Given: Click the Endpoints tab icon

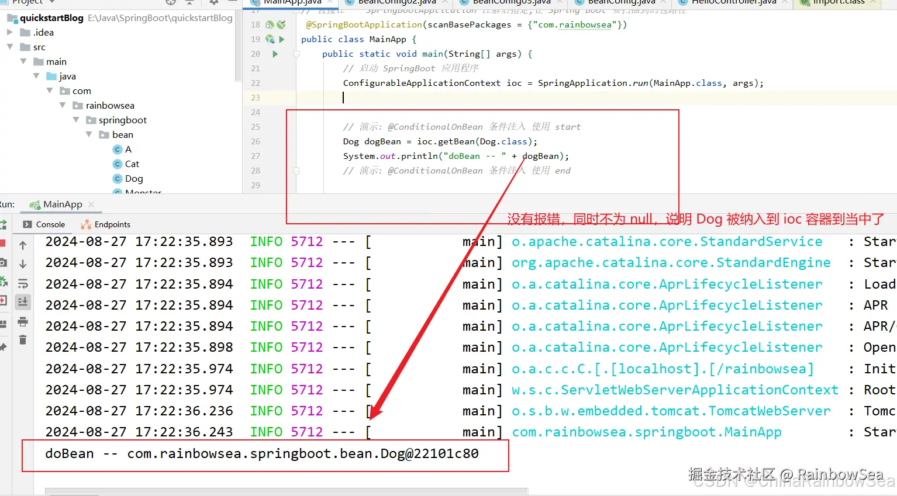Looking at the screenshot, I should point(86,224).
